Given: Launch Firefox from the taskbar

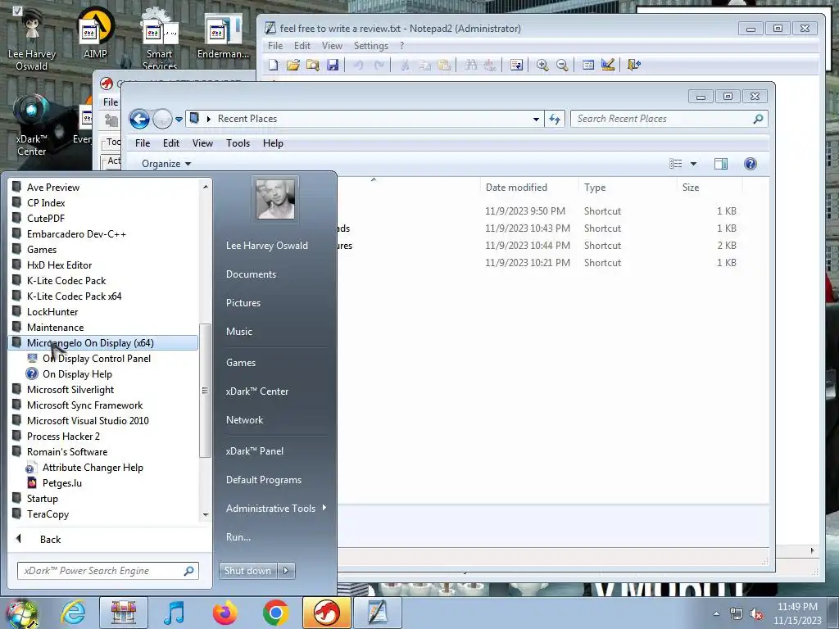Looking at the screenshot, I should [224, 613].
